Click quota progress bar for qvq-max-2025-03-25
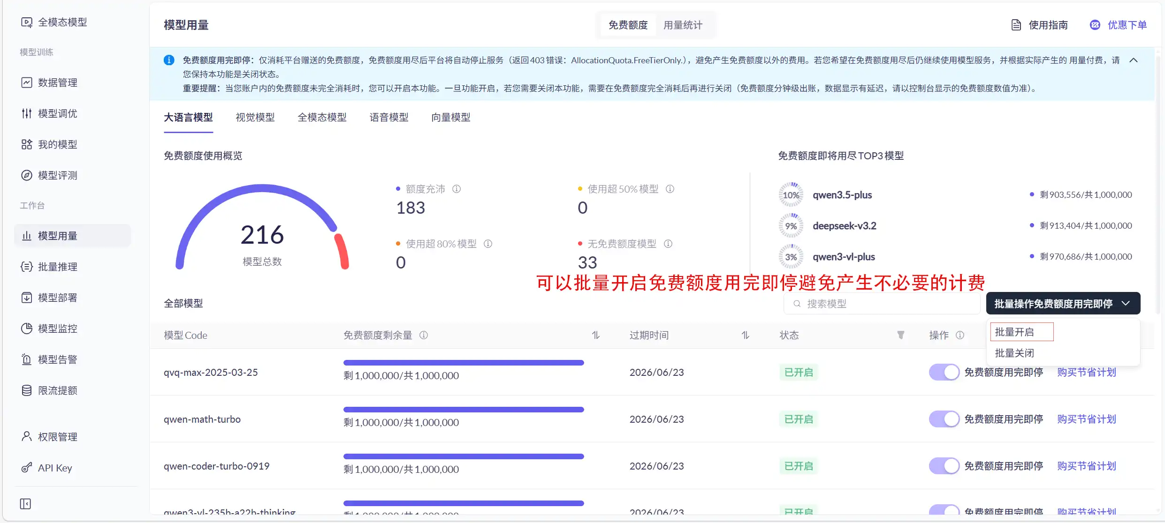The height and width of the screenshot is (523, 1165). click(464, 363)
